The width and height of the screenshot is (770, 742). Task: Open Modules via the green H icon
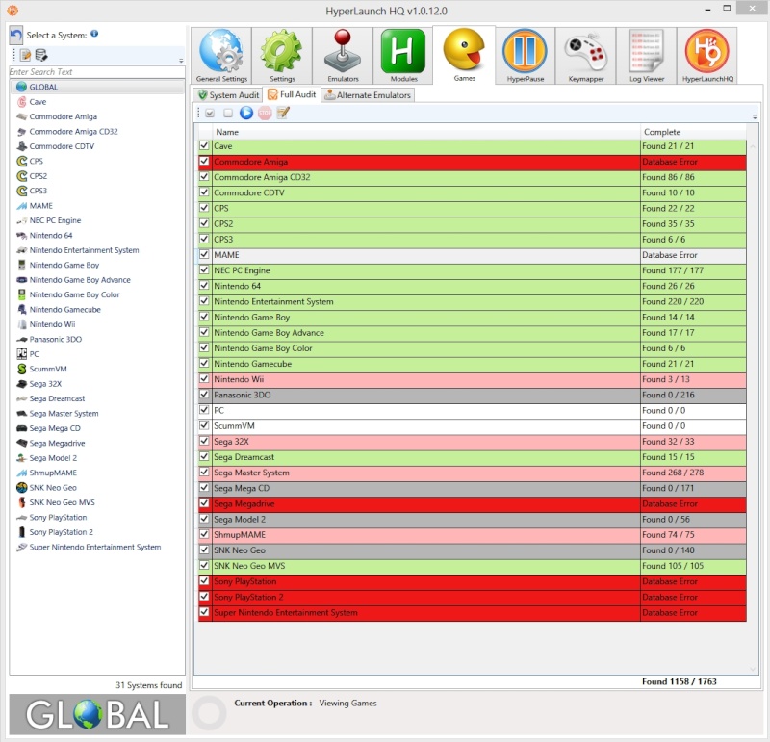403,51
